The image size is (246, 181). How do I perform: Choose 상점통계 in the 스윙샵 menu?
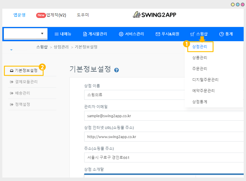[200, 102]
